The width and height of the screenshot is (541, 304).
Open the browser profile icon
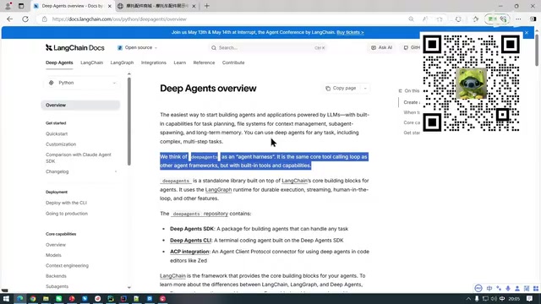pos(8,6)
